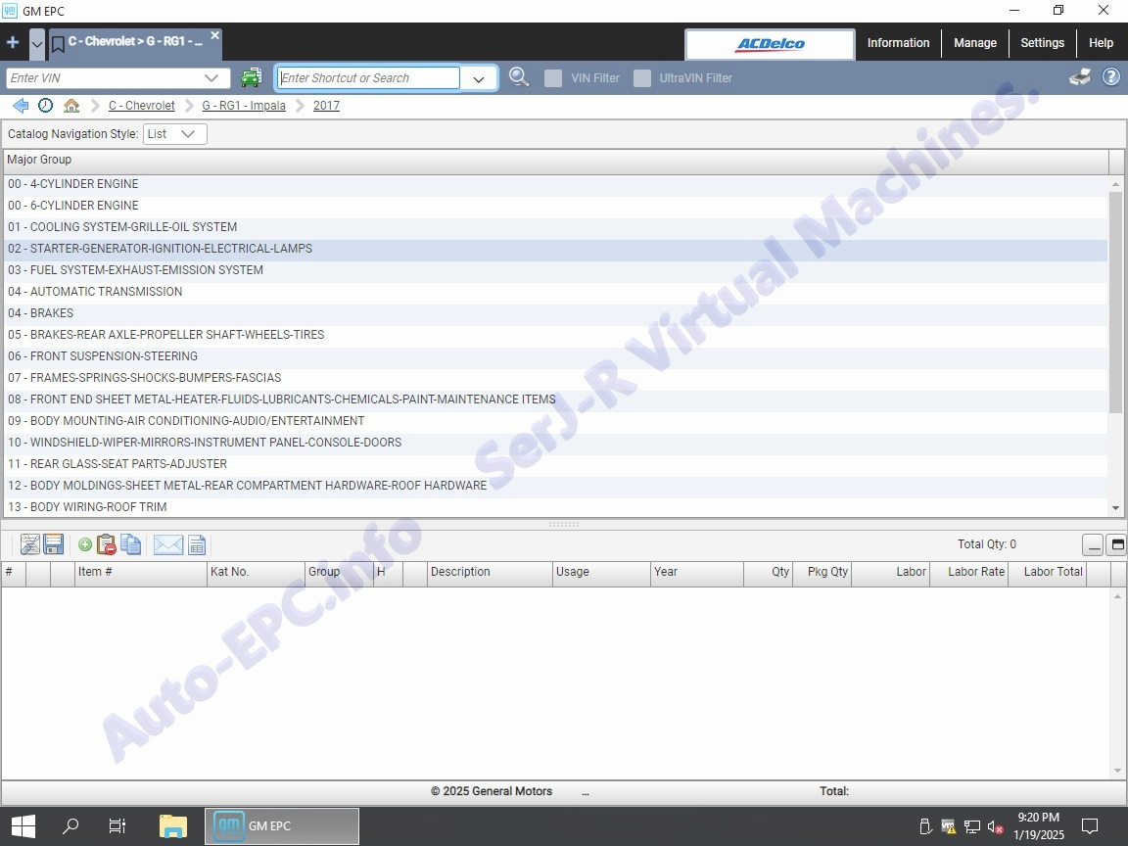Open history with the clock icon
Screen dimensions: 1128x846
point(46,106)
